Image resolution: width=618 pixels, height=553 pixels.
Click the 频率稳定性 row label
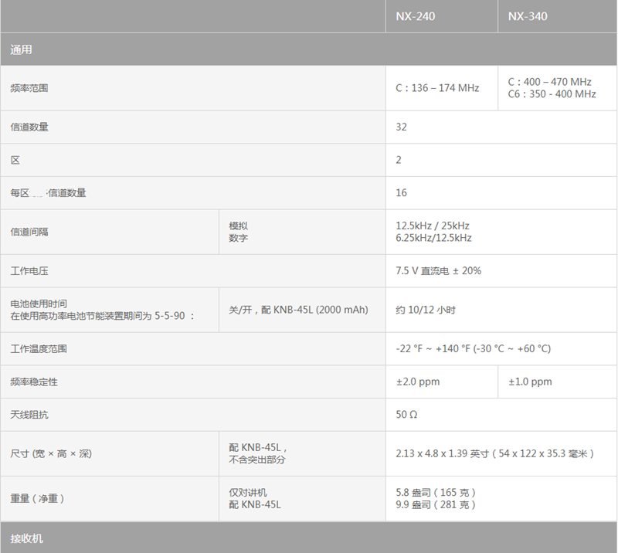click(34, 382)
